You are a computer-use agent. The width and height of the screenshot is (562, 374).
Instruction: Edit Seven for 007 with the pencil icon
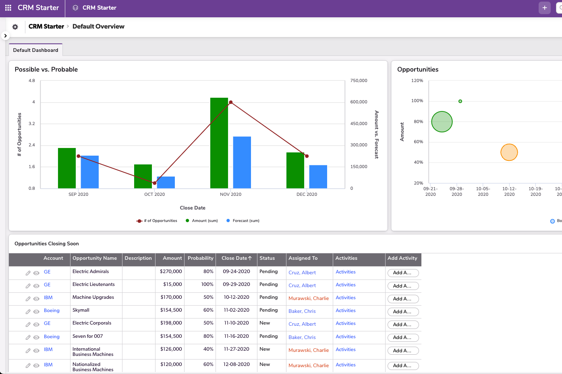pyautogui.click(x=28, y=337)
